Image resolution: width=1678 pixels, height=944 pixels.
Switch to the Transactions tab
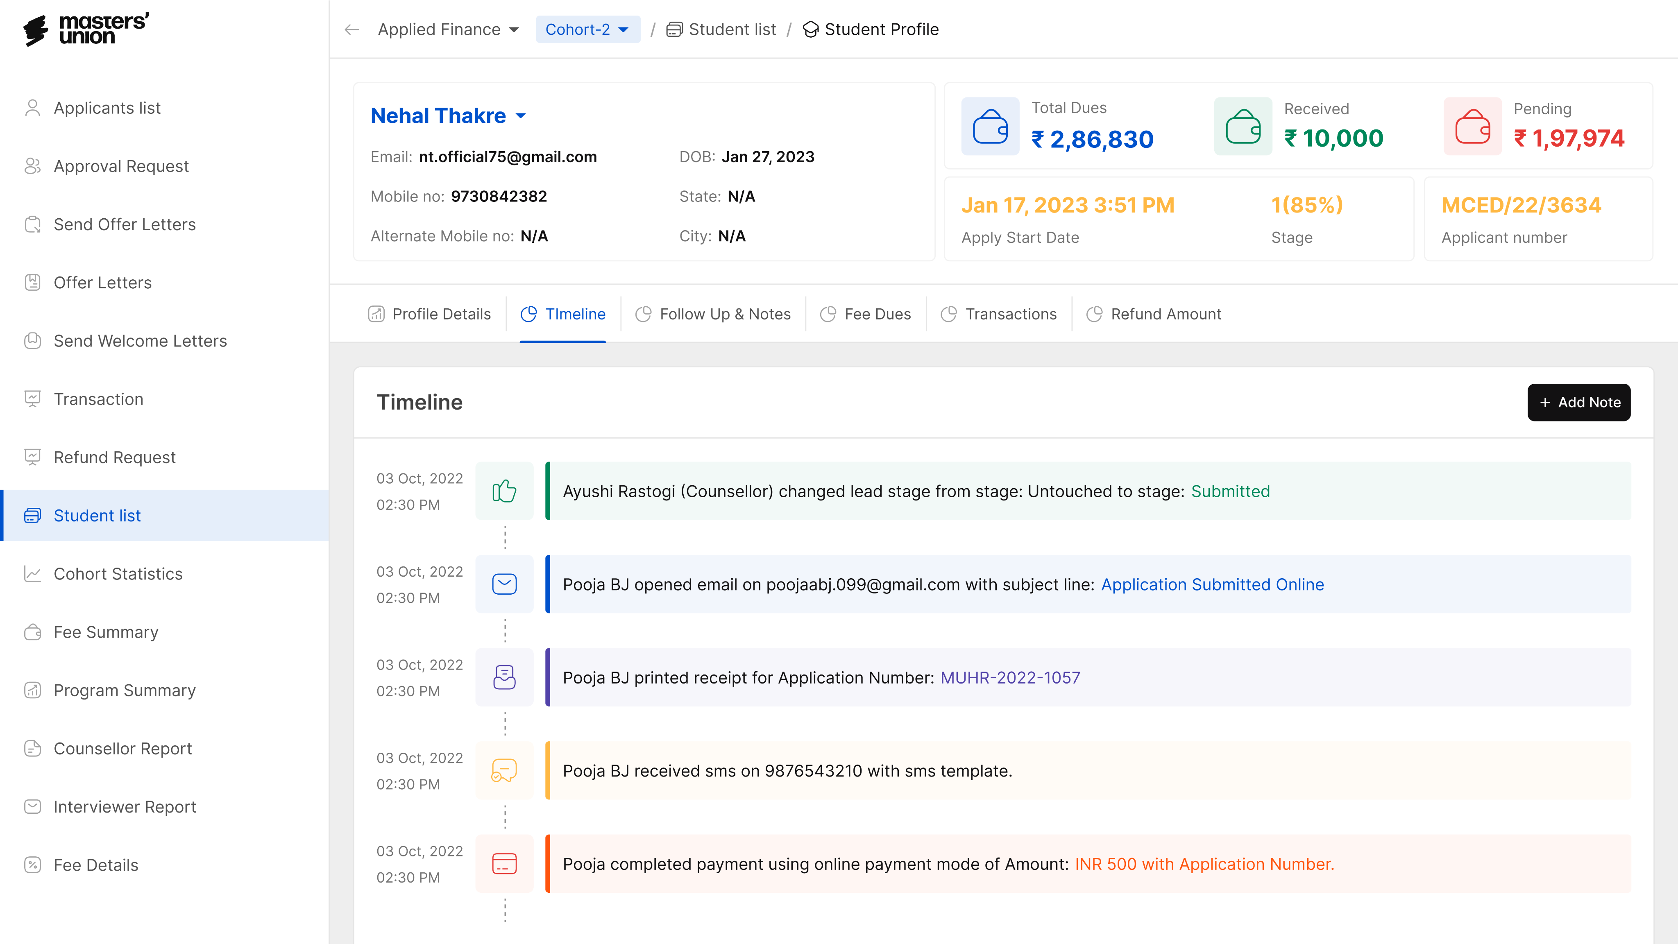coord(999,314)
